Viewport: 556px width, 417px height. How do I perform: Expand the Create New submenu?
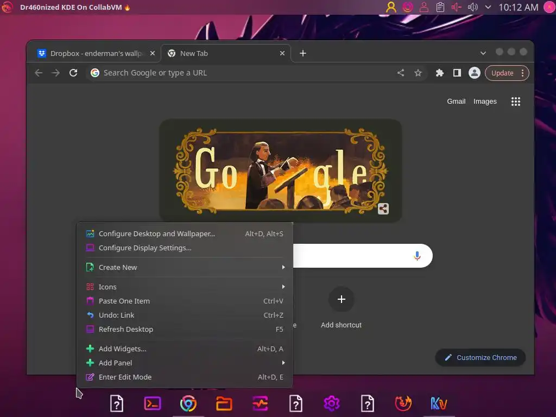tap(185, 267)
